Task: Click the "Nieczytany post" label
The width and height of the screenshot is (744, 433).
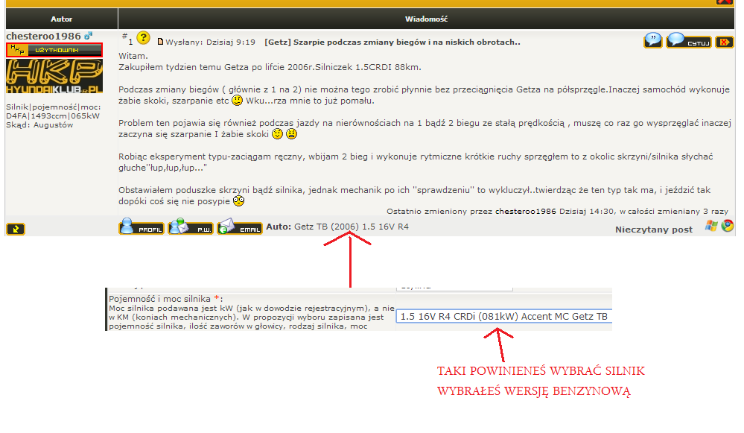Action: point(654,230)
